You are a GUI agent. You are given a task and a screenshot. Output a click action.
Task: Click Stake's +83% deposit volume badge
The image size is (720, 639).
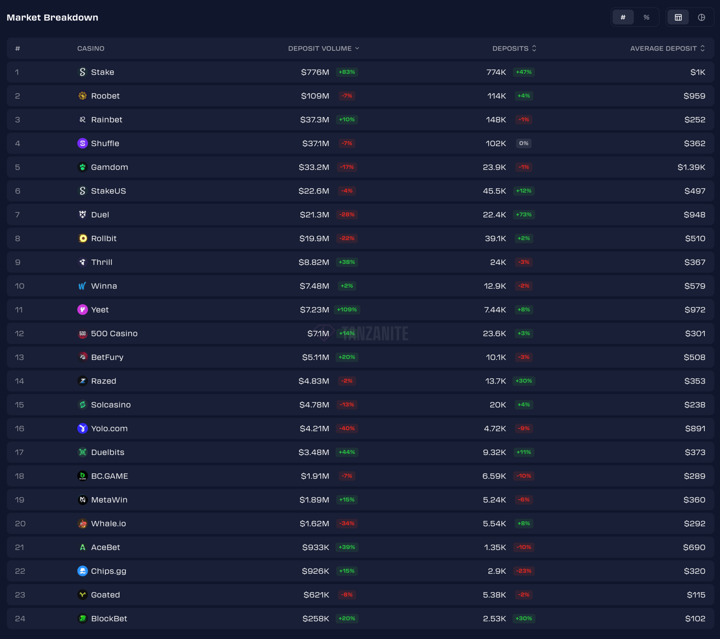pyautogui.click(x=347, y=72)
